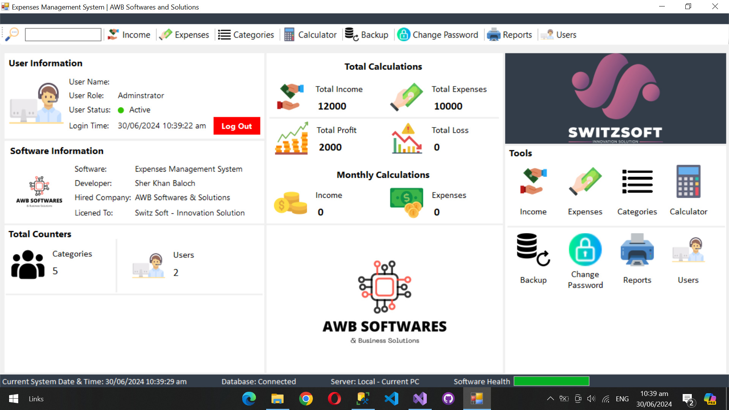Open File Explorer from the taskbar
Screen dimensions: 729x410
(x=278, y=399)
